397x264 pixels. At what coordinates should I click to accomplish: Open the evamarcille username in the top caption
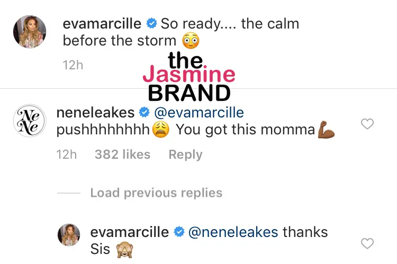click(102, 24)
